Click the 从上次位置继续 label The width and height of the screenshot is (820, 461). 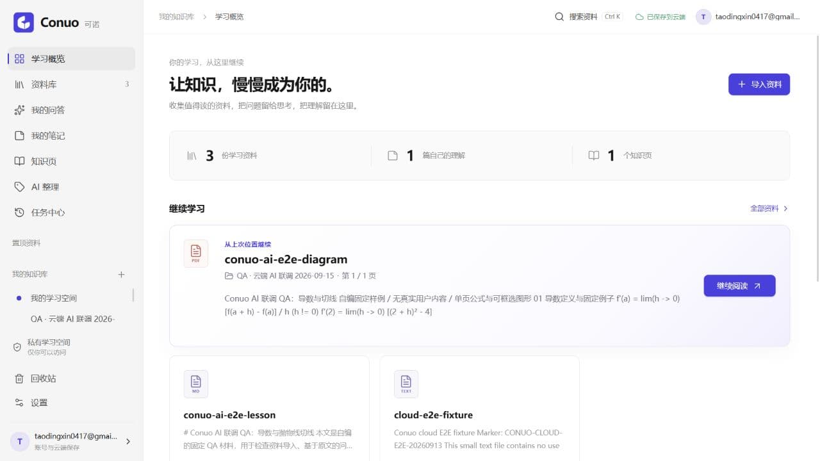[x=247, y=245]
